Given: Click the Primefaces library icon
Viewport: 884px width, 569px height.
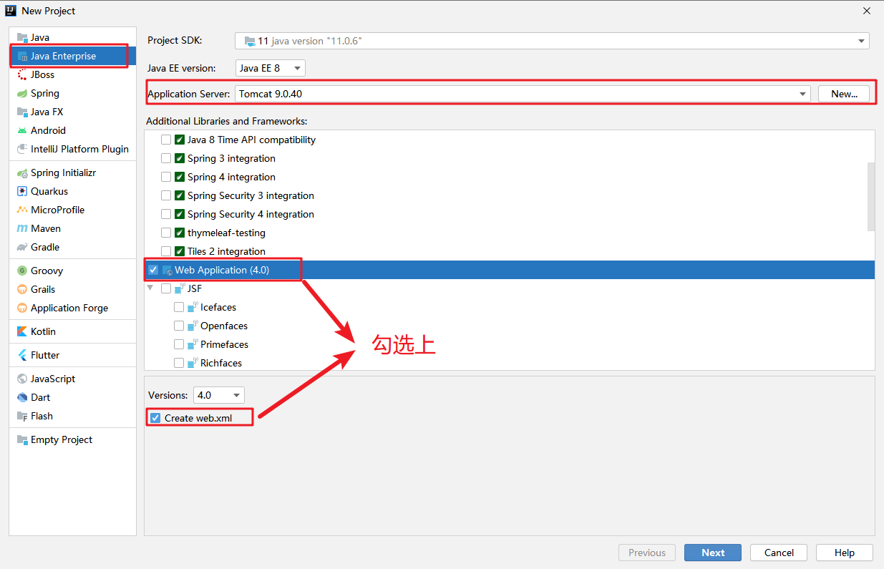Looking at the screenshot, I should (193, 344).
